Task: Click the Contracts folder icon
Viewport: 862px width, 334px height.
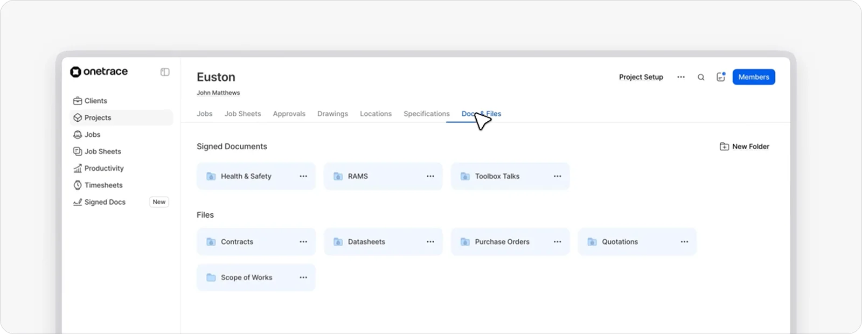Action: point(211,242)
